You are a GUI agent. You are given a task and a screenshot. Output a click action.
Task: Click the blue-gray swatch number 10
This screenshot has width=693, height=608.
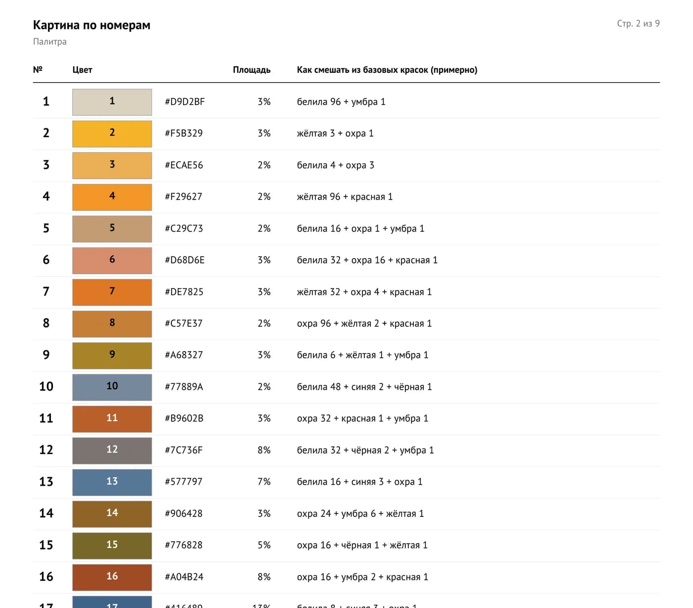(x=112, y=387)
